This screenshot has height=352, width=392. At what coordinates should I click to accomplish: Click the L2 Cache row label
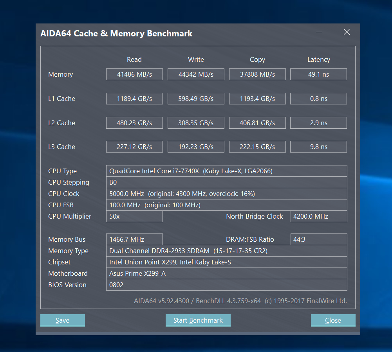tap(61, 123)
